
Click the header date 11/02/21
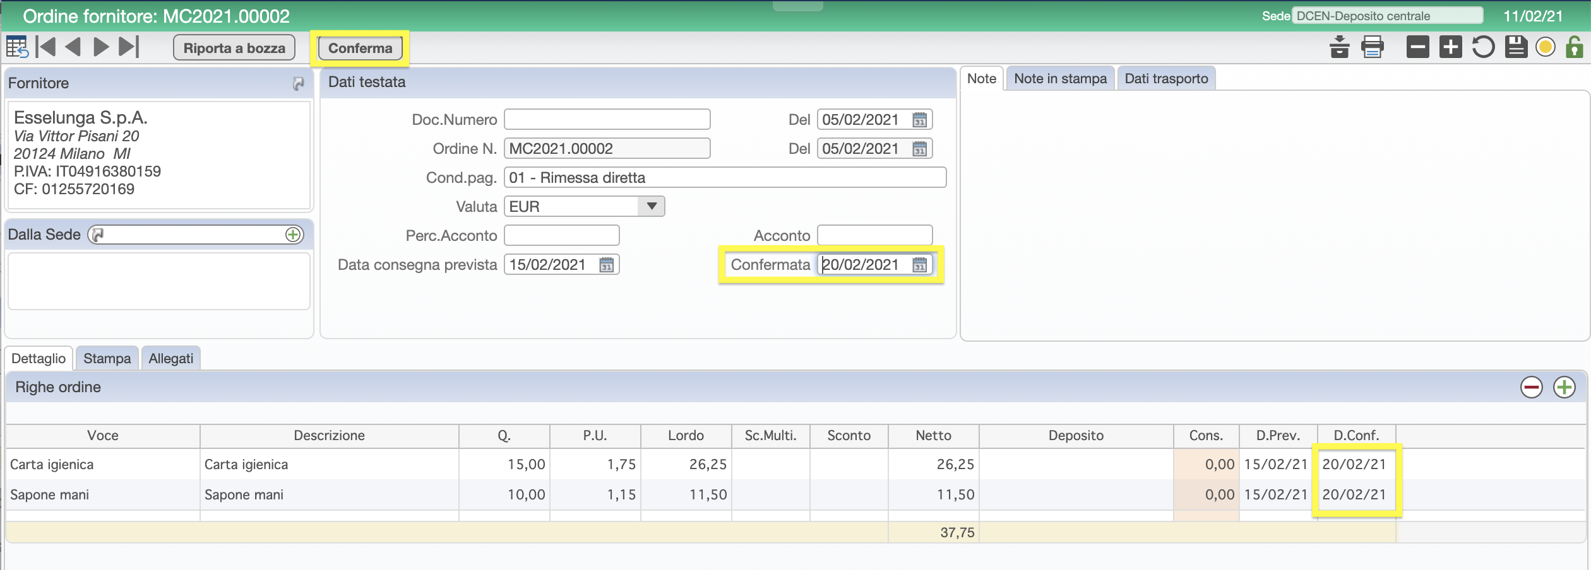point(1533,16)
